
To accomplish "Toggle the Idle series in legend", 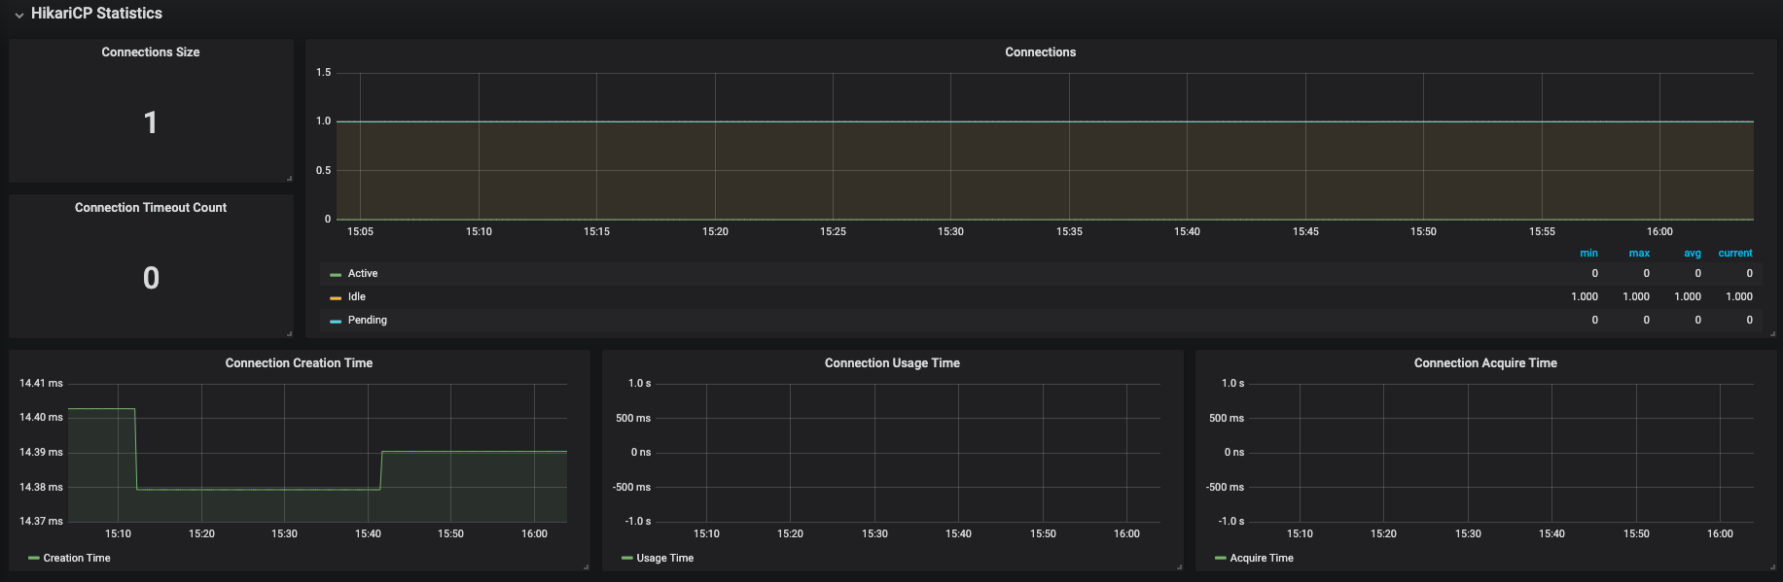I will click(357, 297).
